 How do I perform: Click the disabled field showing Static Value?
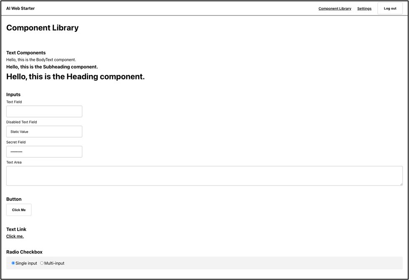pos(44,131)
